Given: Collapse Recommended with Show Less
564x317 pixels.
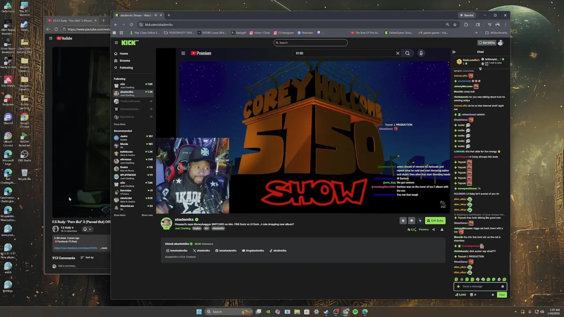Looking at the screenshot, I should point(147,215).
